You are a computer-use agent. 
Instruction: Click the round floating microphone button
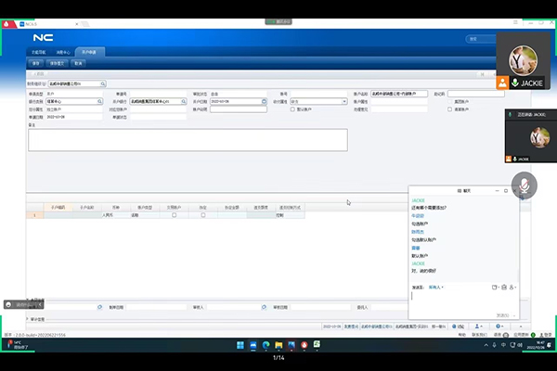(x=525, y=185)
